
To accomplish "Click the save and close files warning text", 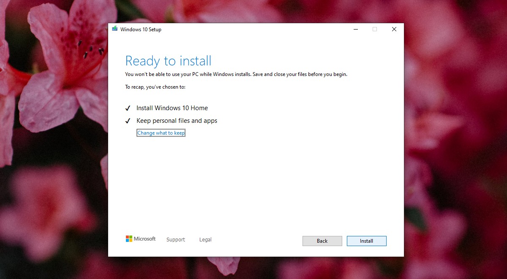I will [236, 74].
